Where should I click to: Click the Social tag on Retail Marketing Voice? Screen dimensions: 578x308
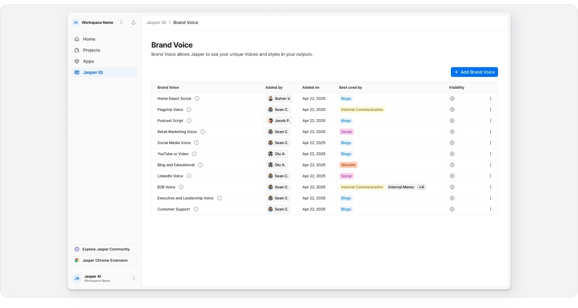click(346, 132)
